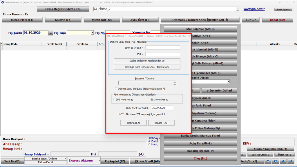Choose the KDV Hariç radio button
Screen dimensions: 297x167
pyautogui.click(x=149, y=144)
